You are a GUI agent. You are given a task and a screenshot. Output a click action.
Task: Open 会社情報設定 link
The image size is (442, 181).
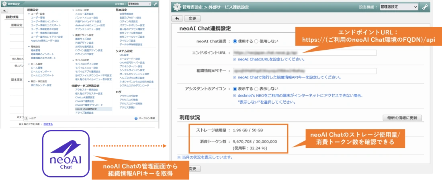(x=126, y=14)
